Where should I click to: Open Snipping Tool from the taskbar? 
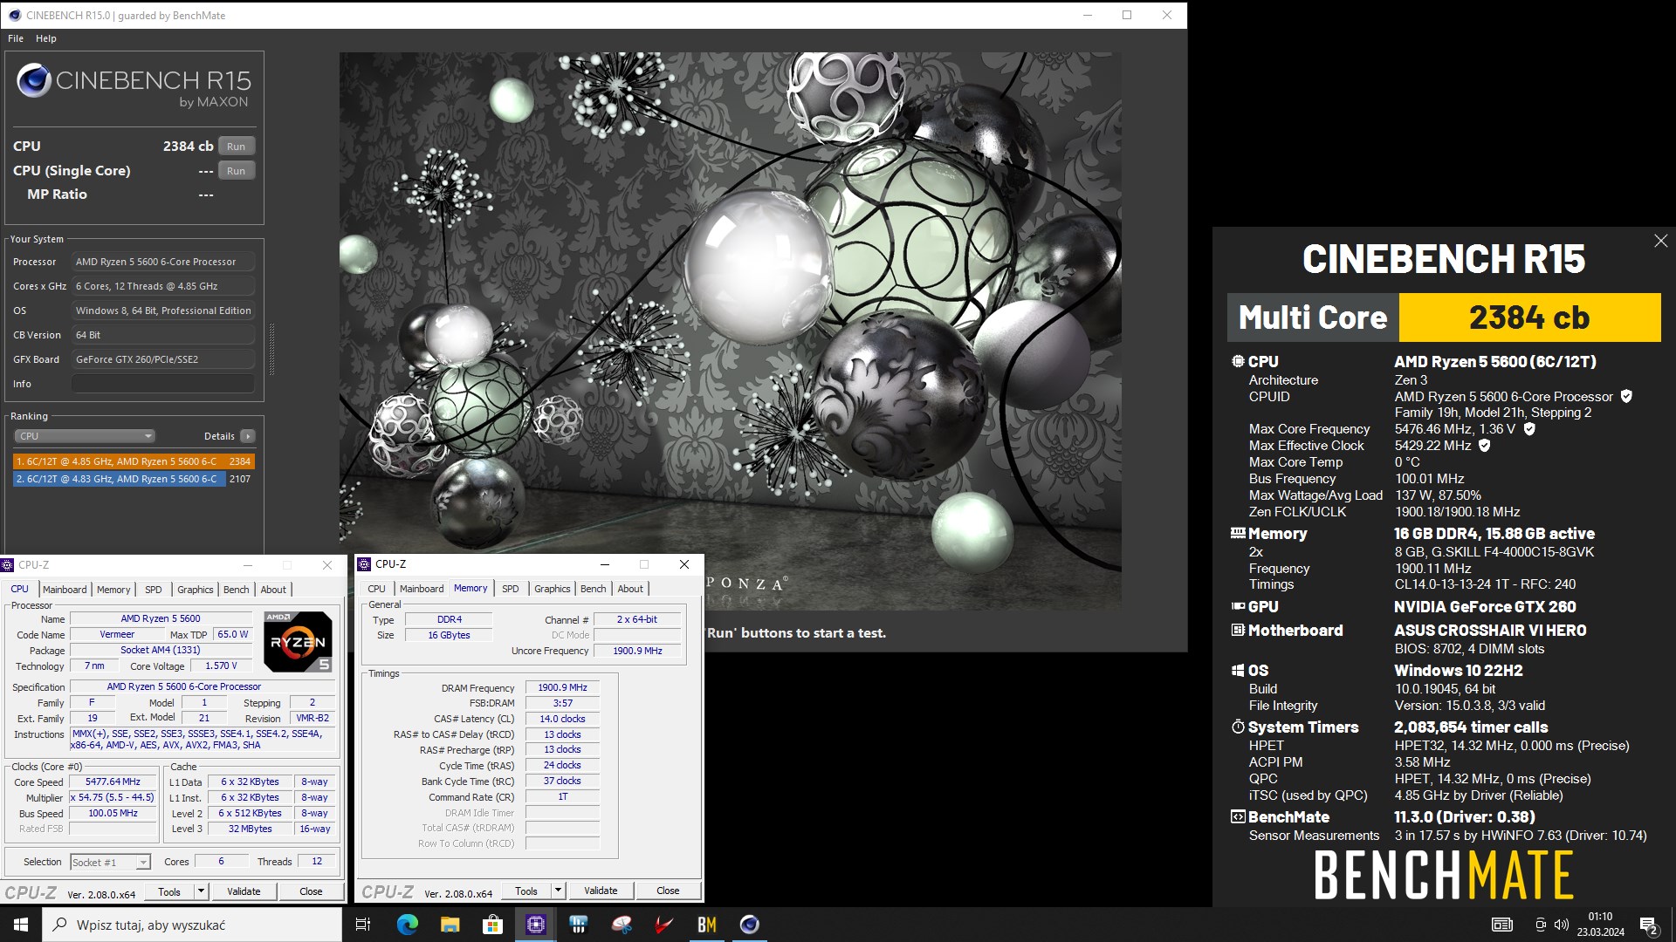point(621,925)
